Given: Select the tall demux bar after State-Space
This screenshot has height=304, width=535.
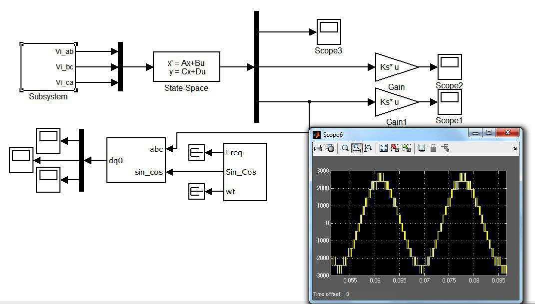Looking at the screenshot, I should click(257, 67).
